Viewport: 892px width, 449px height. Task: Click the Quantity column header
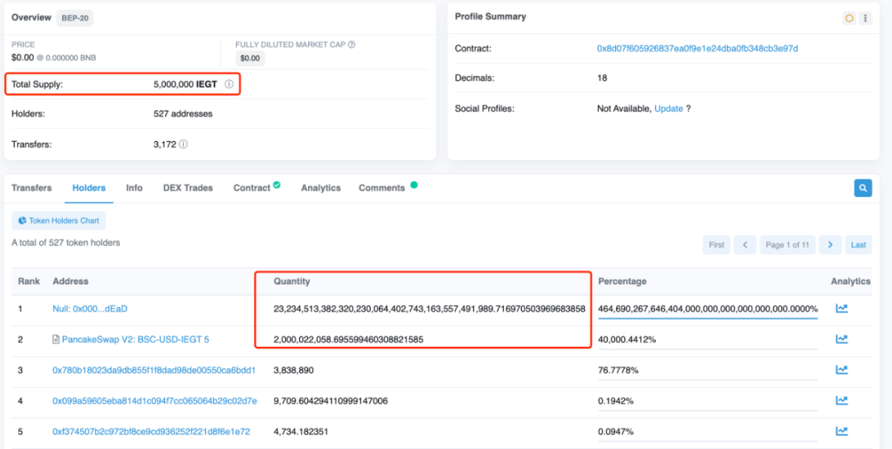coord(292,281)
